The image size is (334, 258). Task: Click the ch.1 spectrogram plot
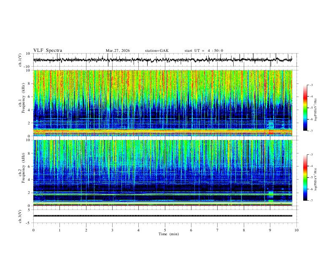[x=162, y=103]
